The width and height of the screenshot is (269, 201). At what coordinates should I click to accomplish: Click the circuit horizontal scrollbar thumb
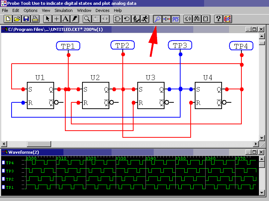pyautogui.click(x=39, y=144)
